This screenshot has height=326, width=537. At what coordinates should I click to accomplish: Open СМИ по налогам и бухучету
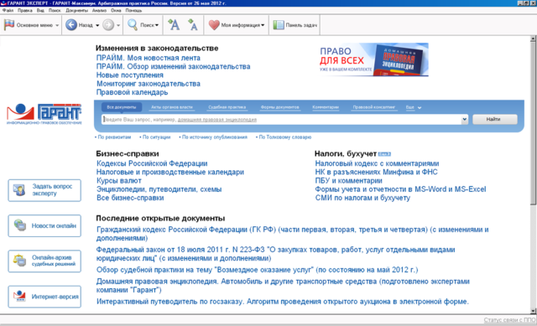coord(362,198)
